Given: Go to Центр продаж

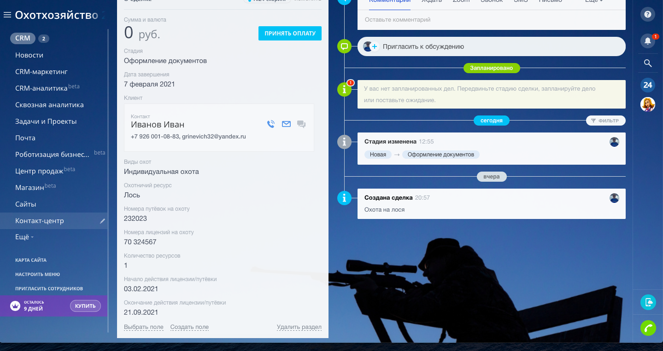Looking at the screenshot, I should (39, 171).
